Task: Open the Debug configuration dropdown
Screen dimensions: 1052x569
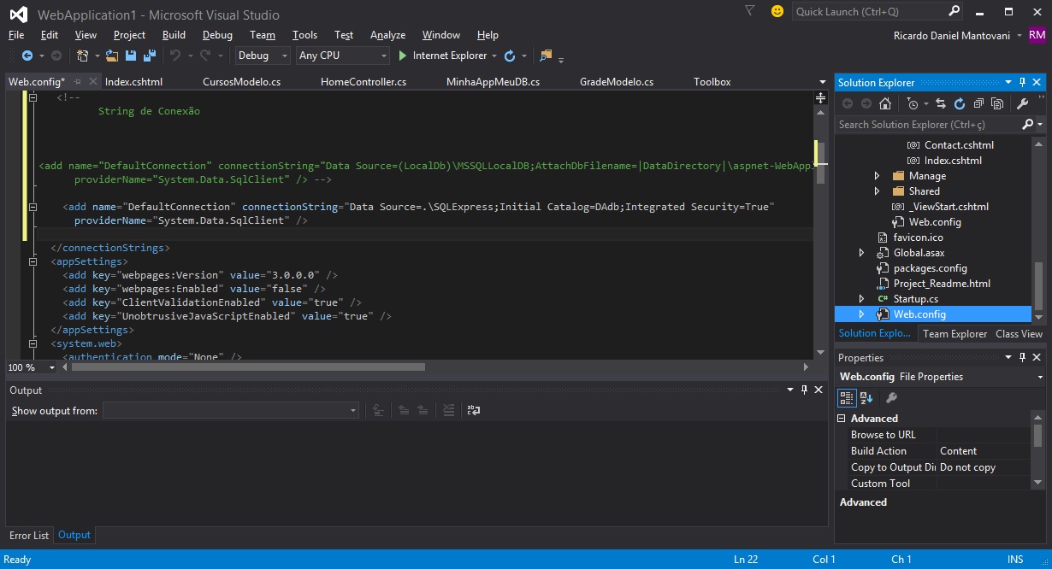Action: tap(263, 56)
